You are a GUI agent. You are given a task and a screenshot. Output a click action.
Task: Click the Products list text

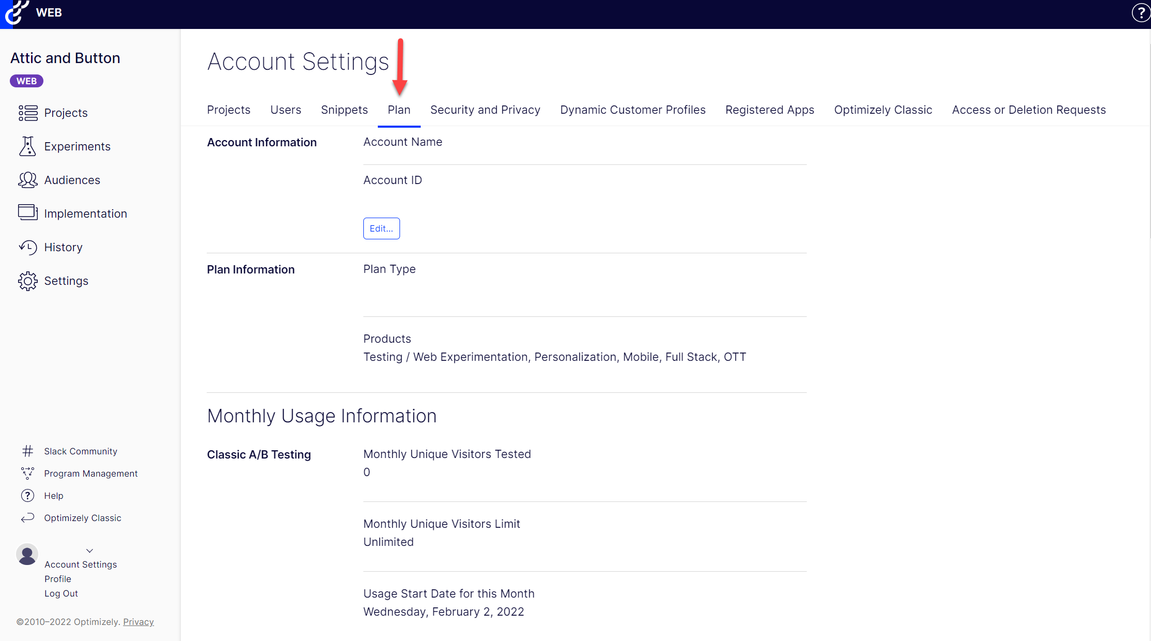tap(555, 357)
